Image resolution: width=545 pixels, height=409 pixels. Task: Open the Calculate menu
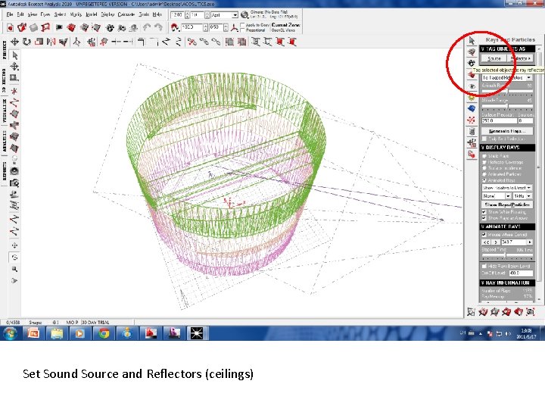coord(126,14)
